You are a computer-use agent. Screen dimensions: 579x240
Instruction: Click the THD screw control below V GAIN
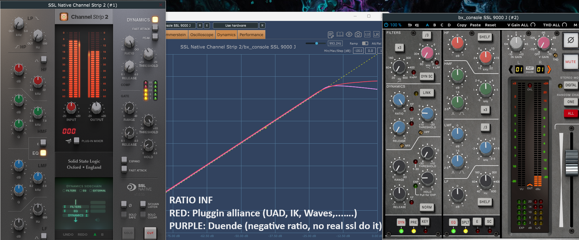[555, 55]
